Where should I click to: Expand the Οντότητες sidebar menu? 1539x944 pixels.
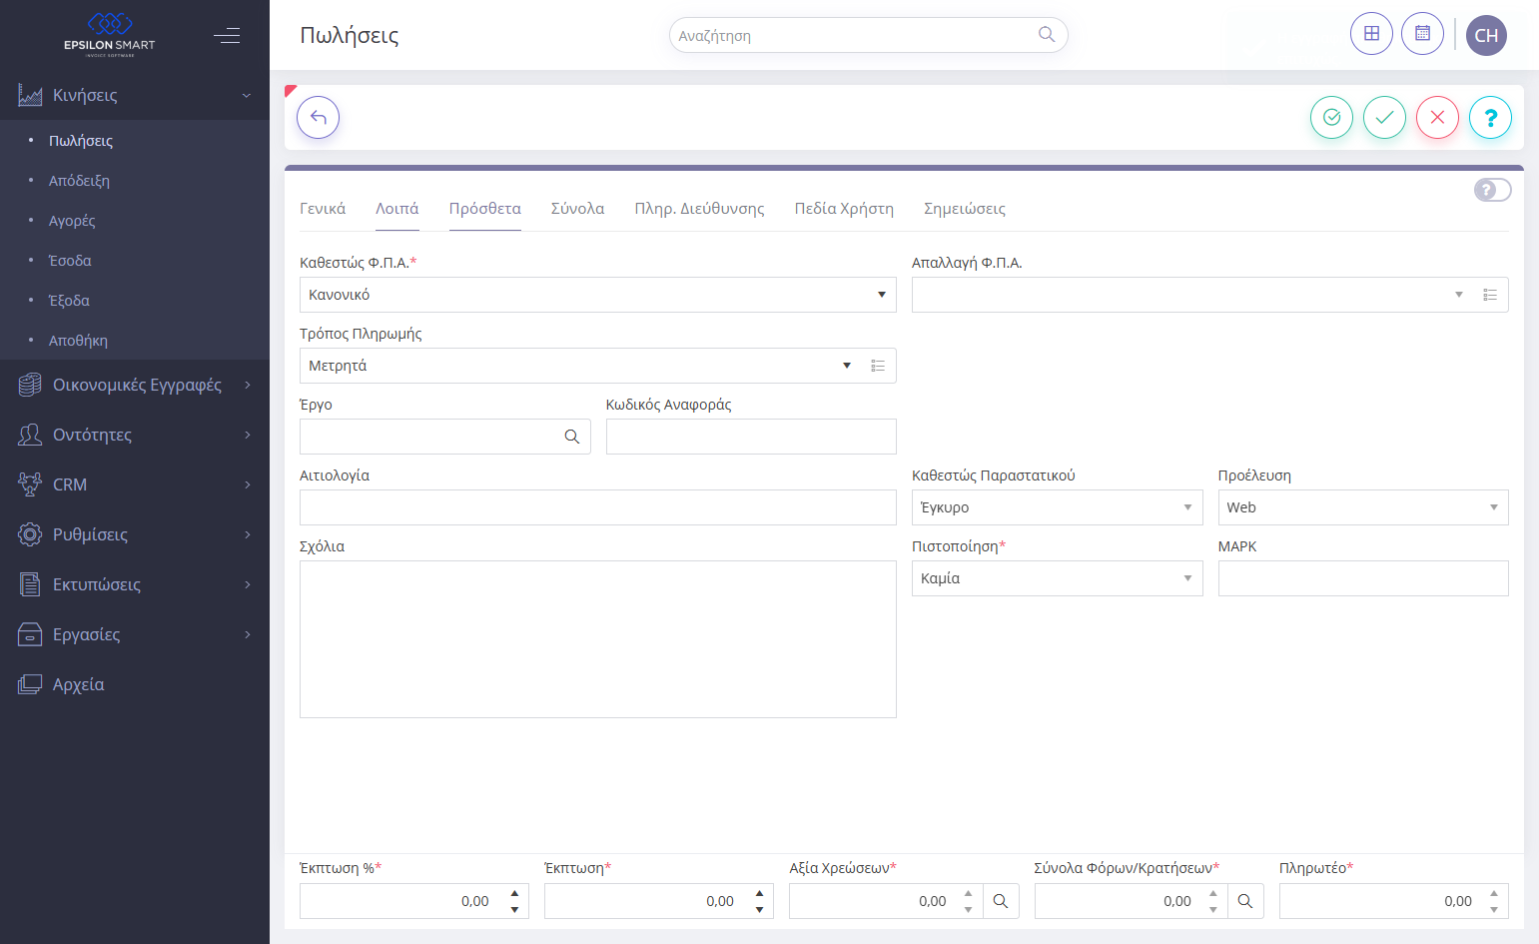click(135, 435)
